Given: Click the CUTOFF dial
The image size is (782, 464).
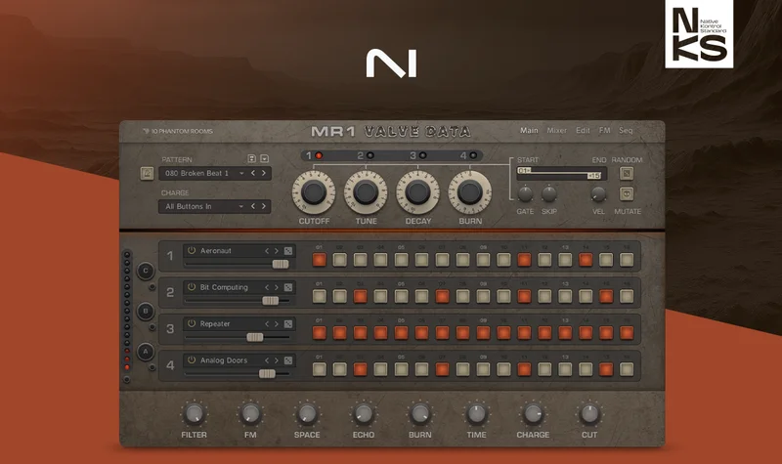Looking at the screenshot, I should [314, 192].
